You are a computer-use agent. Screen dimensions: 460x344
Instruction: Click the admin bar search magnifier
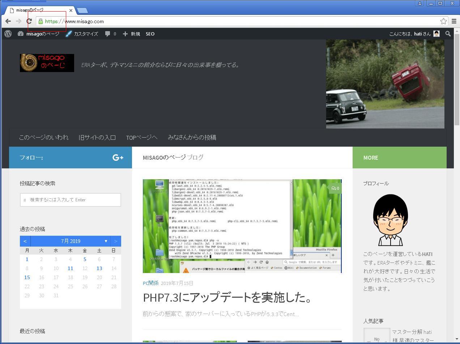[x=448, y=34]
